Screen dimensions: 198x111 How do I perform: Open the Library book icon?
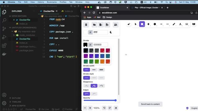click(x=194, y=24)
